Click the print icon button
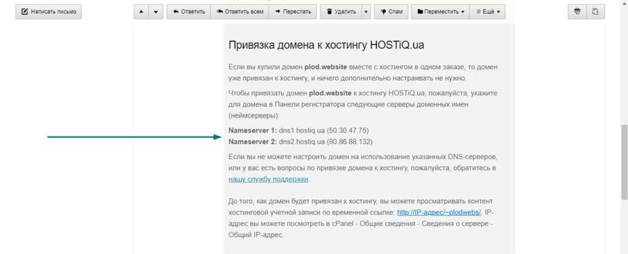Image resolution: width=628 pixels, height=254 pixels. click(x=577, y=12)
